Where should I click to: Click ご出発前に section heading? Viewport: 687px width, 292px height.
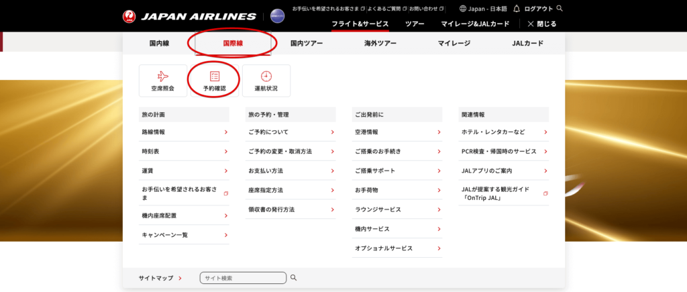(397, 114)
